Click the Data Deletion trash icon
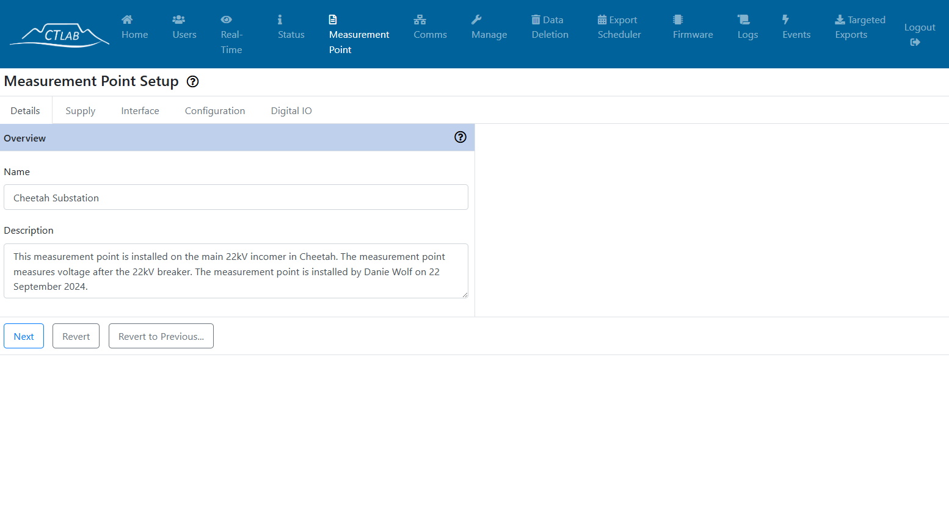The height and width of the screenshot is (518, 949). click(536, 20)
